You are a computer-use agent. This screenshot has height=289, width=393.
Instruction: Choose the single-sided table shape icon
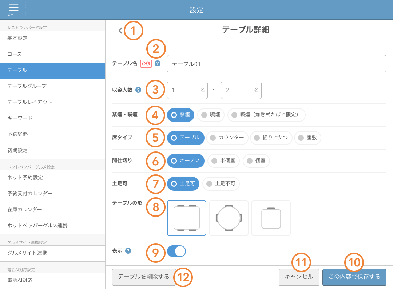click(271, 218)
